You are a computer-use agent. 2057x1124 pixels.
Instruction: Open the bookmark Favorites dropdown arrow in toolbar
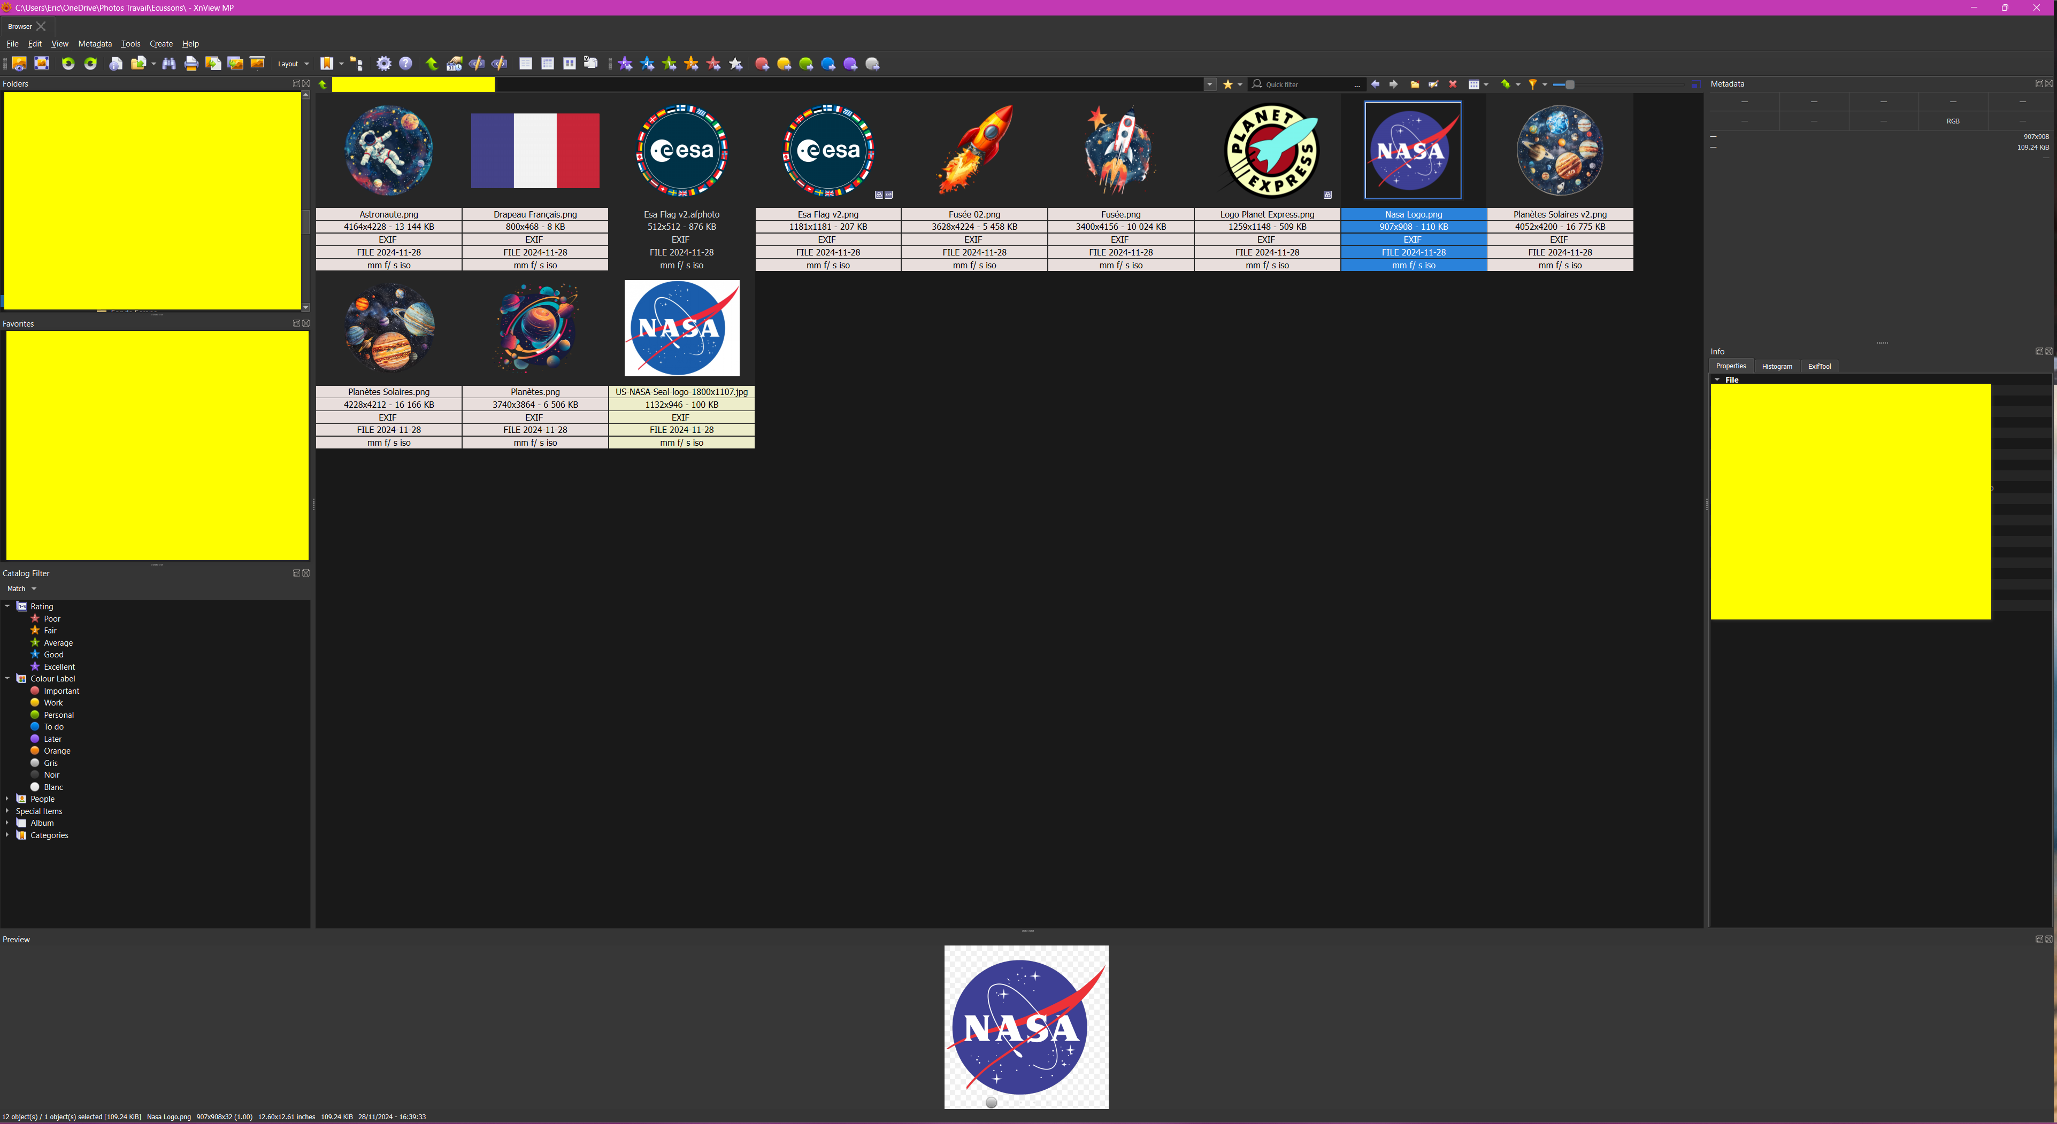(x=341, y=64)
